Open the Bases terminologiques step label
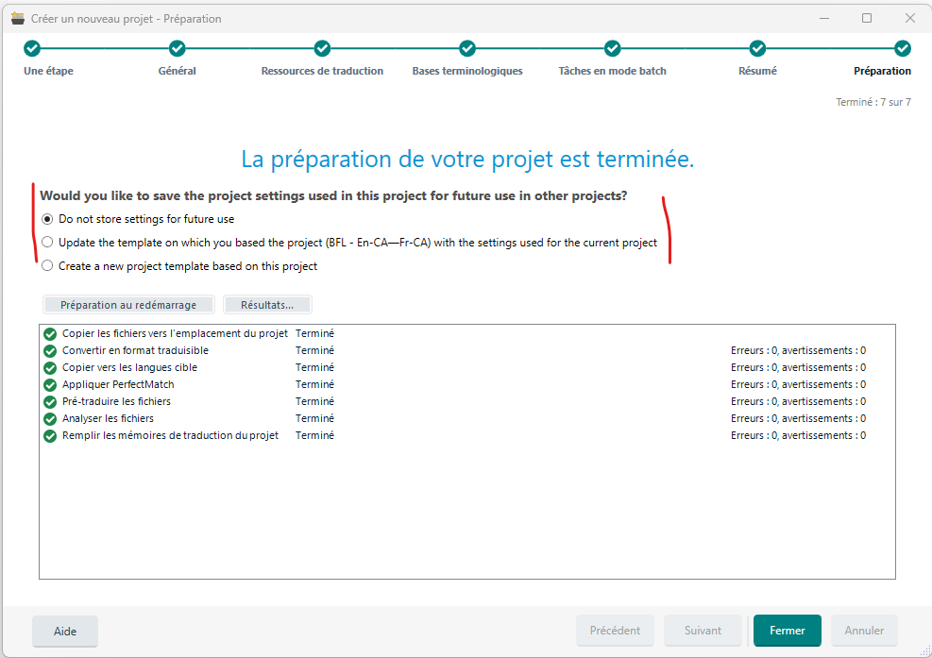The image size is (932, 658). pyautogui.click(x=467, y=71)
